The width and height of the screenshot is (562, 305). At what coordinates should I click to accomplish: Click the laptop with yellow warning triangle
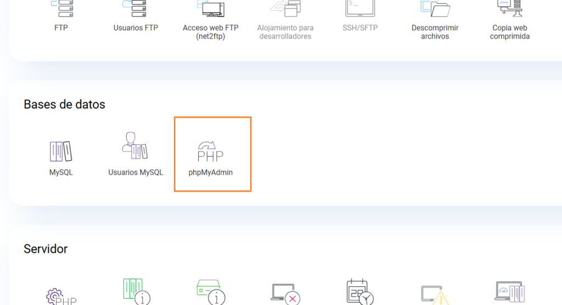pos(435,295)
